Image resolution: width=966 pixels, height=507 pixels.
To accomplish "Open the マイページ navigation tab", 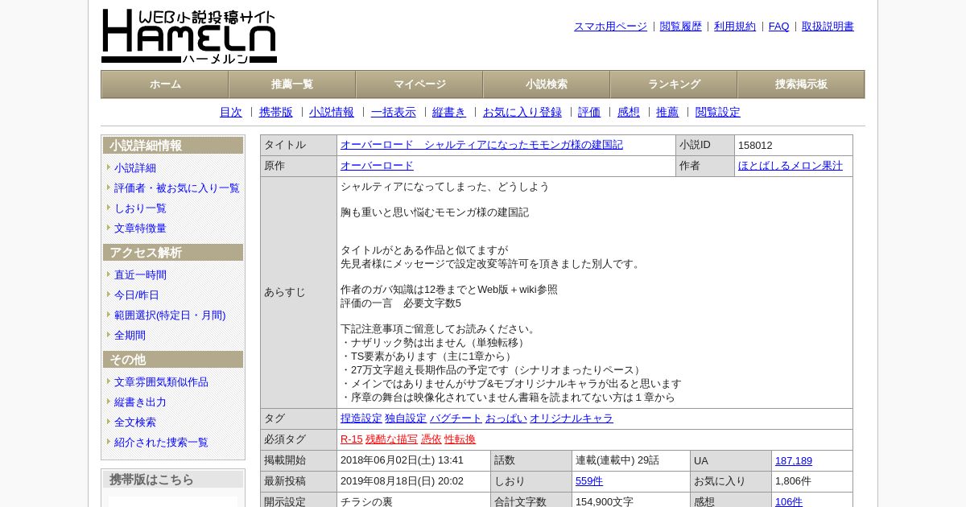I will click(419, 84).
